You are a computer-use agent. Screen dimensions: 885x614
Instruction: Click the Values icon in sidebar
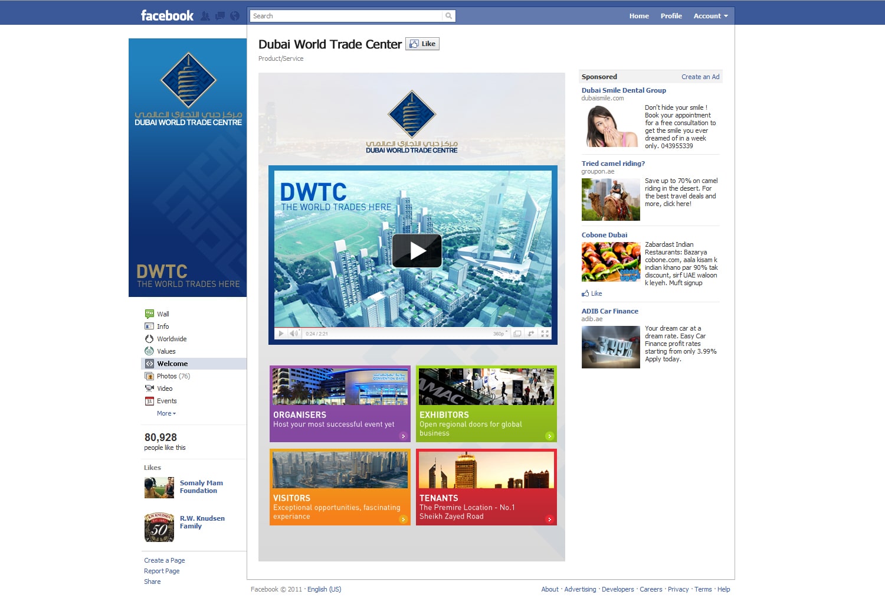coord(149,351)
